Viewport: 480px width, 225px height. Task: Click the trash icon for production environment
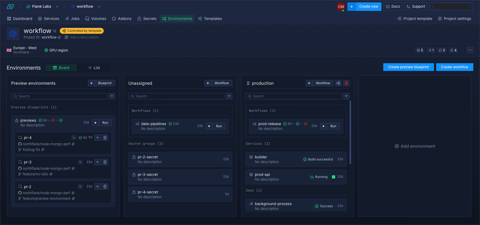346,83
